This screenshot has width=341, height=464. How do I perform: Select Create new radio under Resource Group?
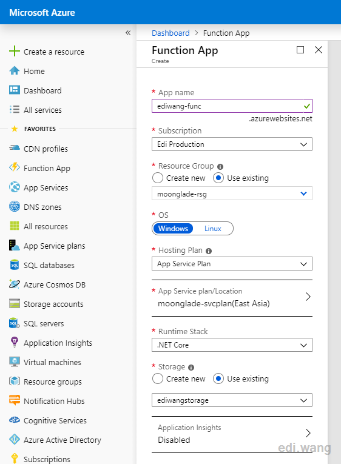(x=158, y=178)
